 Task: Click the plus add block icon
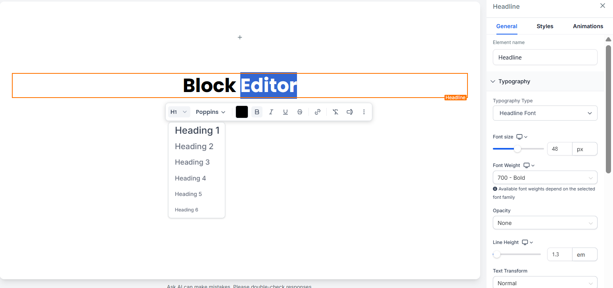pos(240,37)
